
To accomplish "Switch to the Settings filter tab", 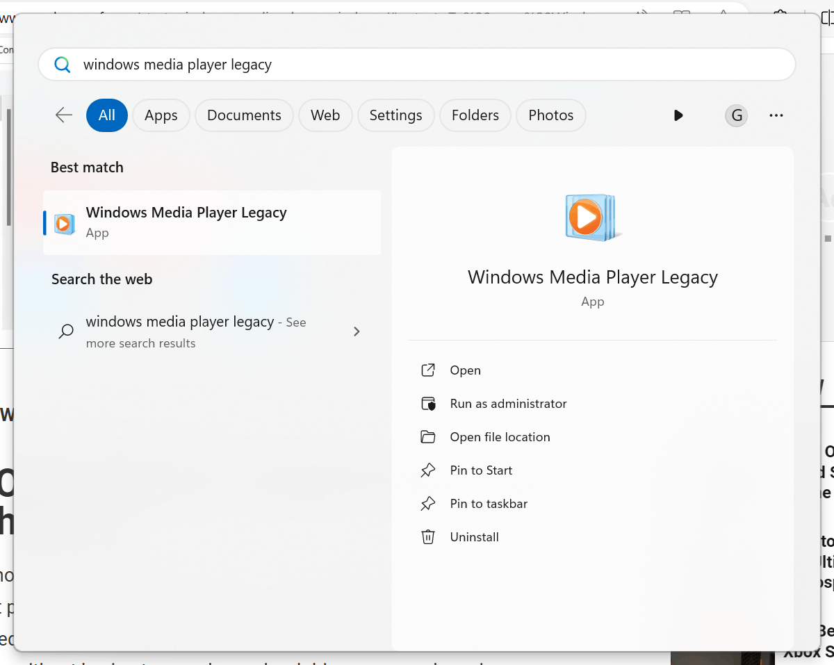I will tap(395, 115).
